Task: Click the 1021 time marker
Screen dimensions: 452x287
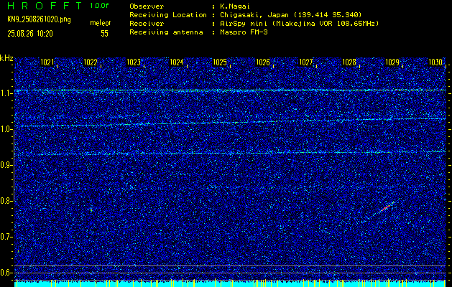Action: tap(47, 62)
